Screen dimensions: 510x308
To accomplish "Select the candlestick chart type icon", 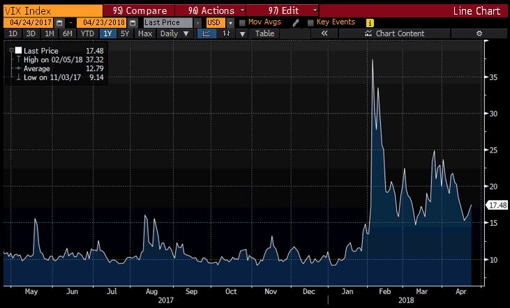I will coord(227,33).
